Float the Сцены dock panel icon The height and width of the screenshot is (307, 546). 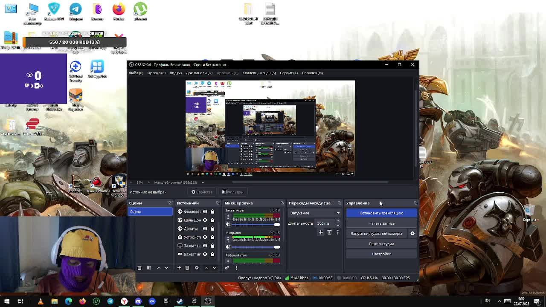click(170, 203)
